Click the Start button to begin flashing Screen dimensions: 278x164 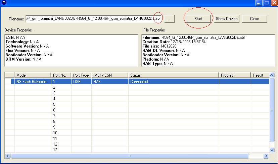198,19
